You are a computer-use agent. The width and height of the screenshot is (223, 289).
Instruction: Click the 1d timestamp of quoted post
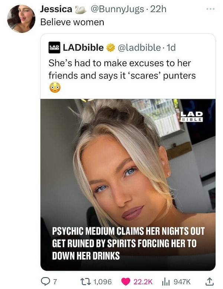171,48
